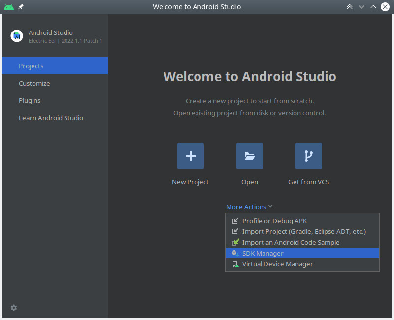Open Virtual Device Manager menu item
Screen dimensions: 394x320
pyautogui.click(x=302, y=264)
